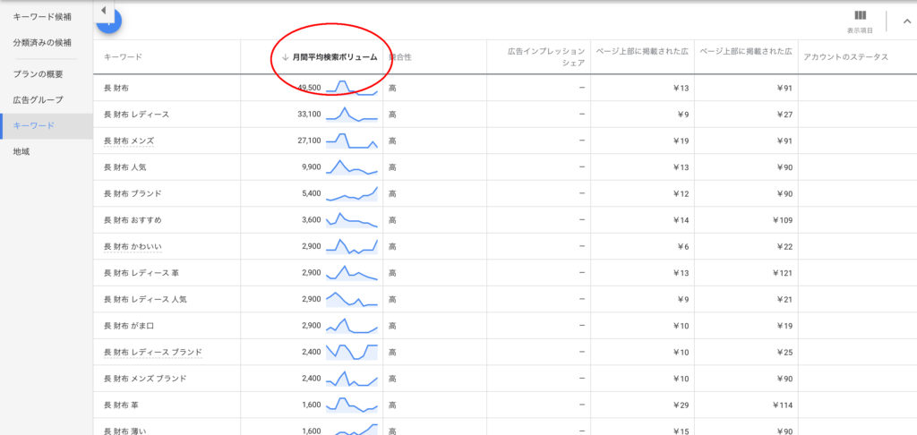Click the trend sparkline for 長 財布 人気
The image size is (917, 435).
(352, 167)
